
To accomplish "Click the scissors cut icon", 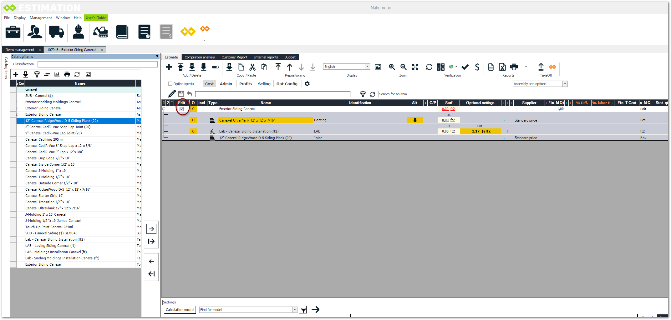I will 252,67.
